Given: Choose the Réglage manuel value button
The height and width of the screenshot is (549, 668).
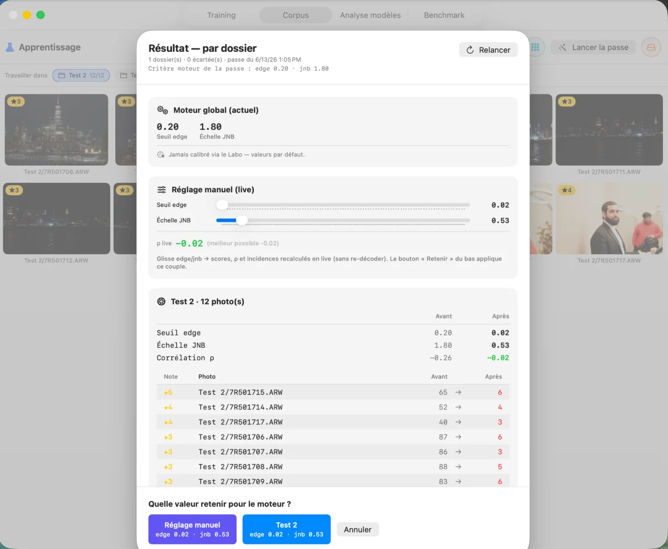Looking at the screenshot, I should pyautogui.click(x=192, y=529).
